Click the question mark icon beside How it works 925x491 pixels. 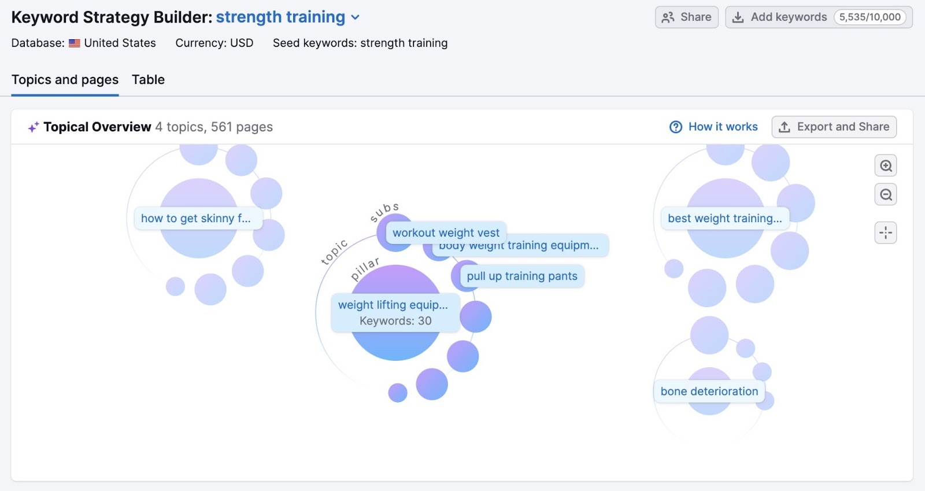click(675, 127)
